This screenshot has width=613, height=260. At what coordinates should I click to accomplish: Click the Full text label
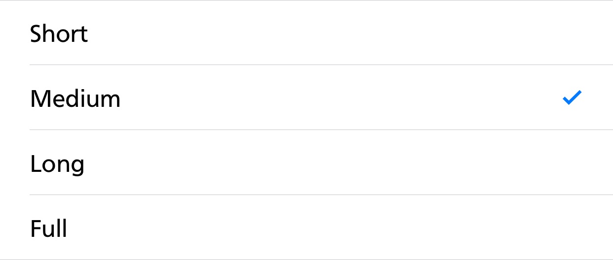(48, 229)
